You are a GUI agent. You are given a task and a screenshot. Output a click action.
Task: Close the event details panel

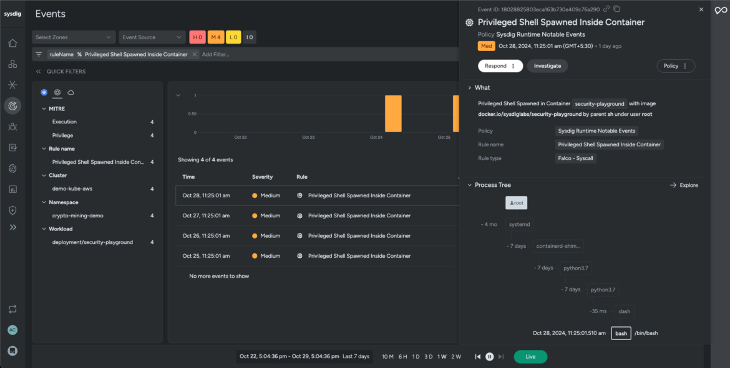(701, 9)
